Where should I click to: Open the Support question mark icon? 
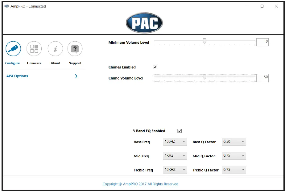pos(75,48)
